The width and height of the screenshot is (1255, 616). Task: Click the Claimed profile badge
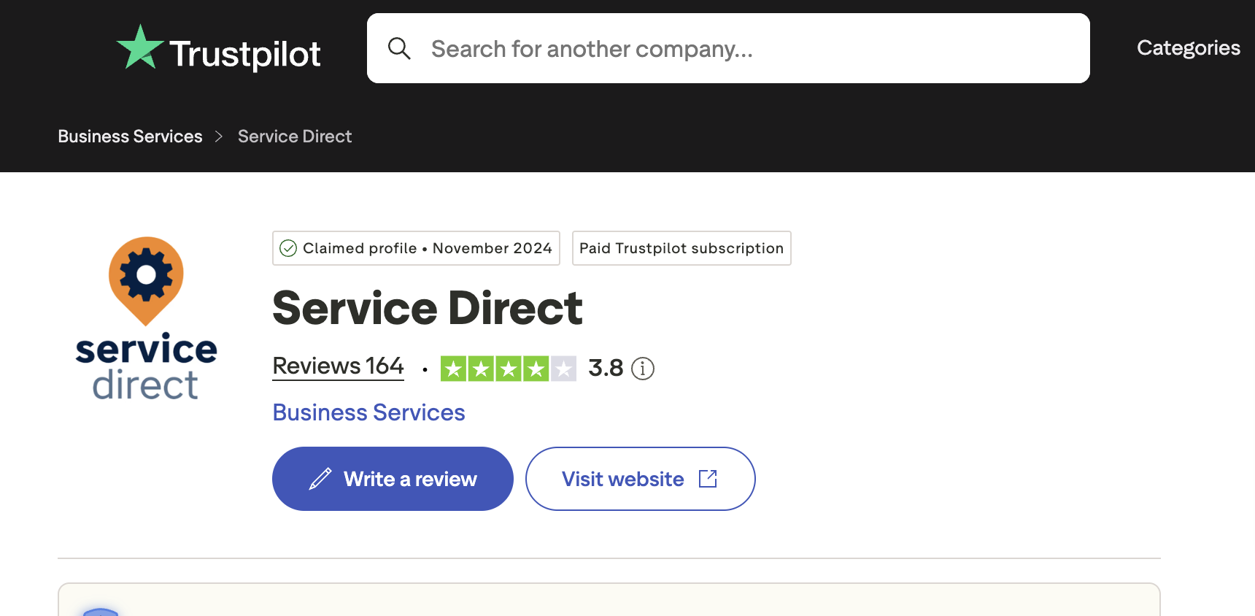tap(416, 248)
